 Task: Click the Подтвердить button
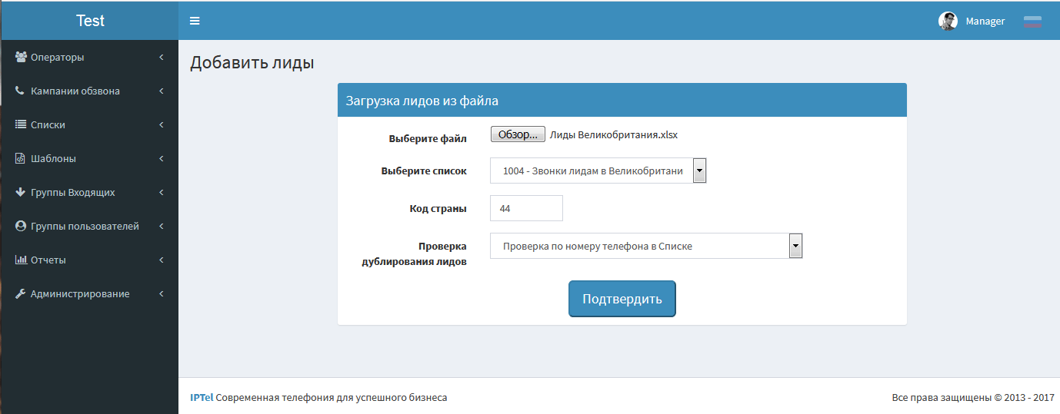pos(622,299)
